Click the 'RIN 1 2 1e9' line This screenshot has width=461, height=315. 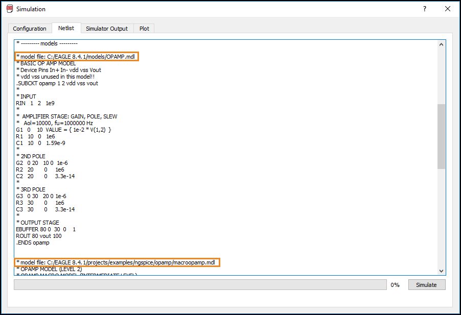[35, 103]
